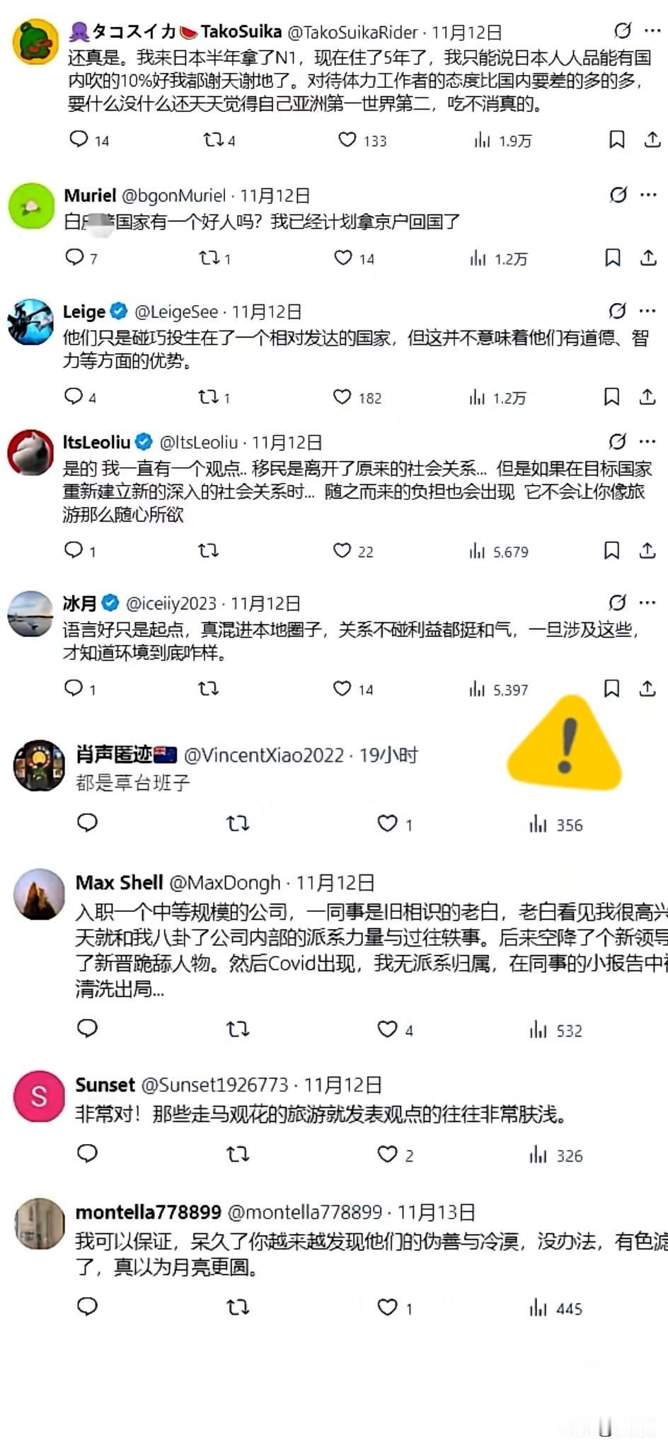Bookmark Leige's tweet
Image resolution: width=668 pixels, height=1450 pixels.
click(612, 397)
